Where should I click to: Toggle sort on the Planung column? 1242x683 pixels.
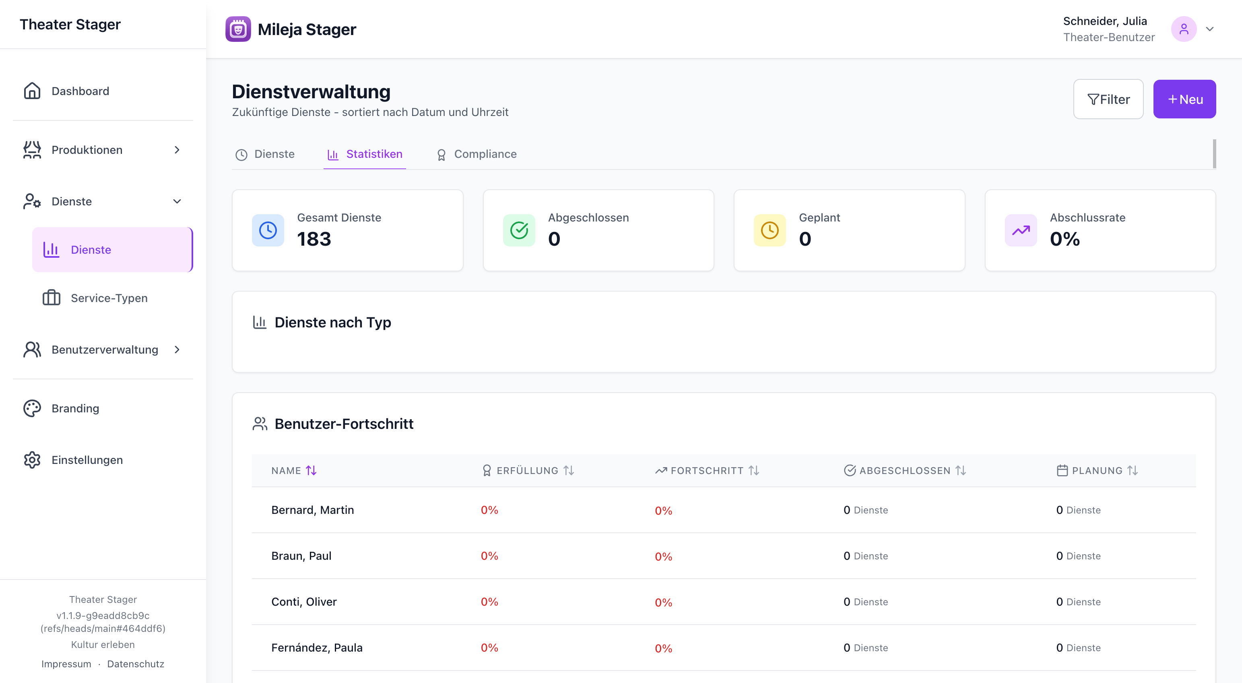click(1132, 470)
